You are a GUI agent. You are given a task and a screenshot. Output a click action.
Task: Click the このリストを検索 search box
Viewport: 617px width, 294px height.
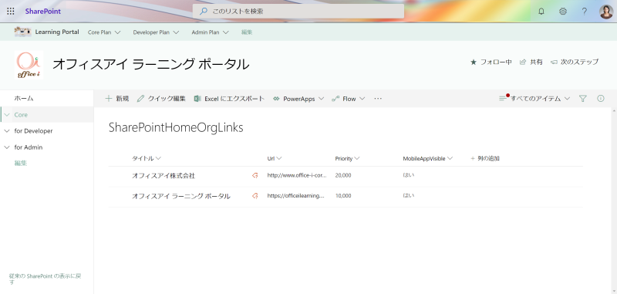point(298,11)
